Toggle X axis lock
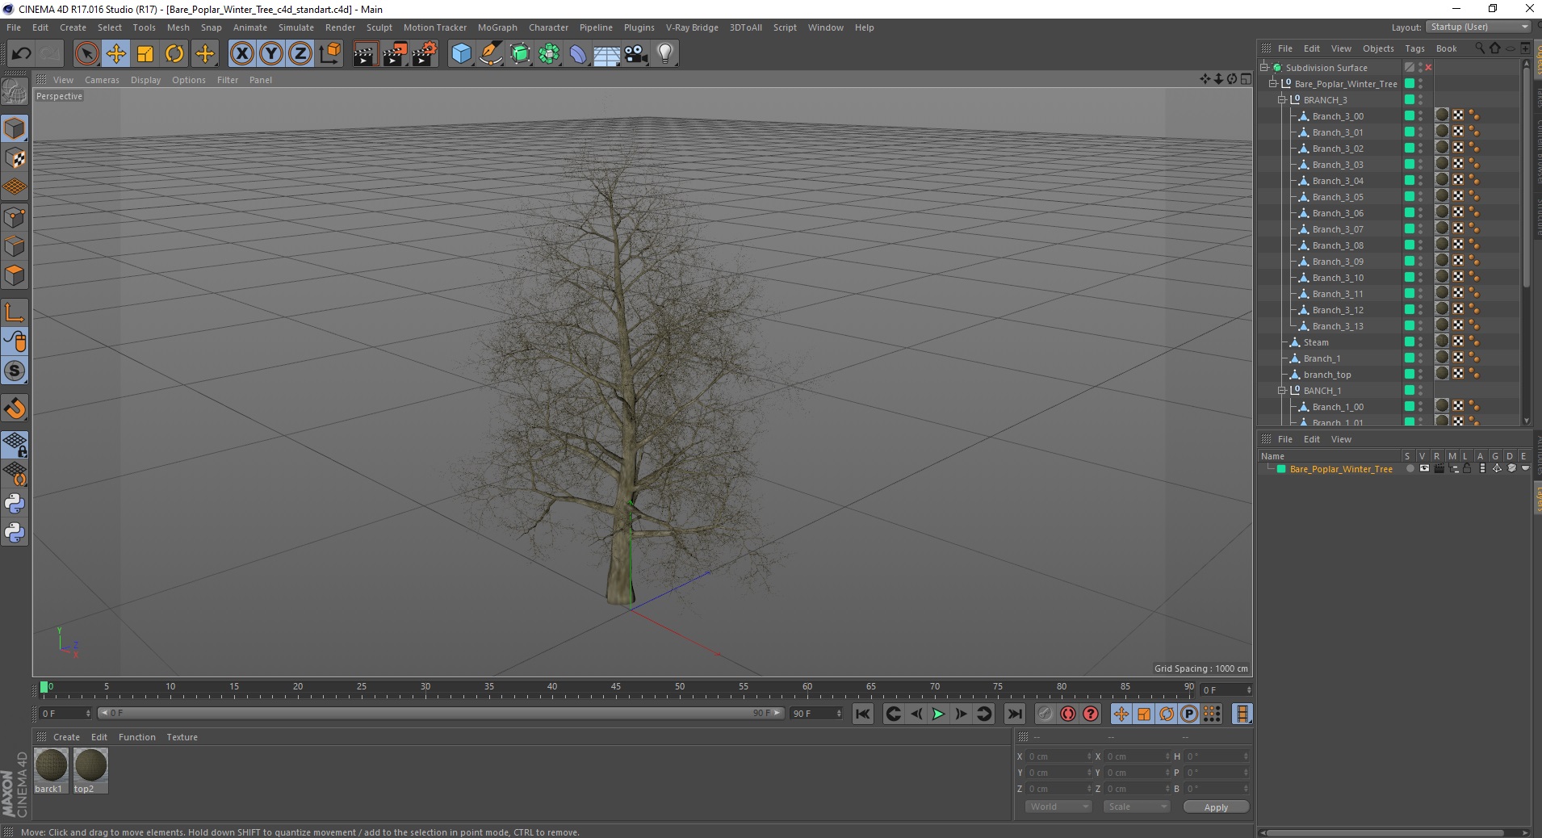Viewport: 1542px width, 838px height. click(241, 54)
